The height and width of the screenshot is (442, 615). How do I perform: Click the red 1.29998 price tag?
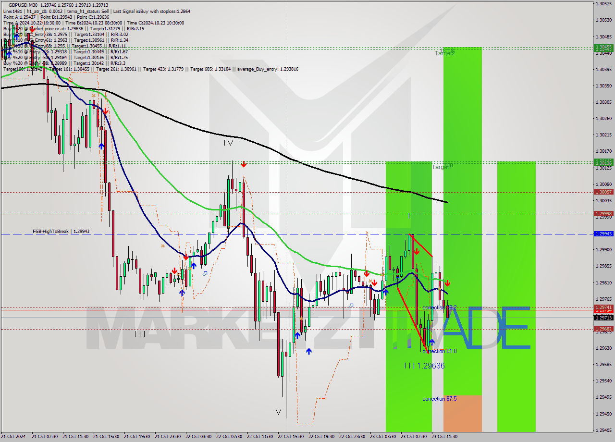(x=603, y=214)
